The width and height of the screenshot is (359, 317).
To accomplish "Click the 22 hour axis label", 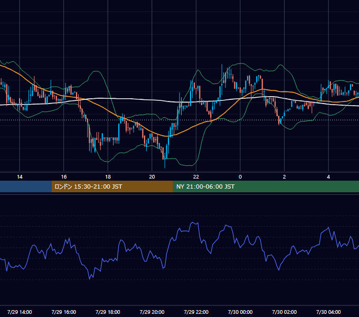I will 196,177.
